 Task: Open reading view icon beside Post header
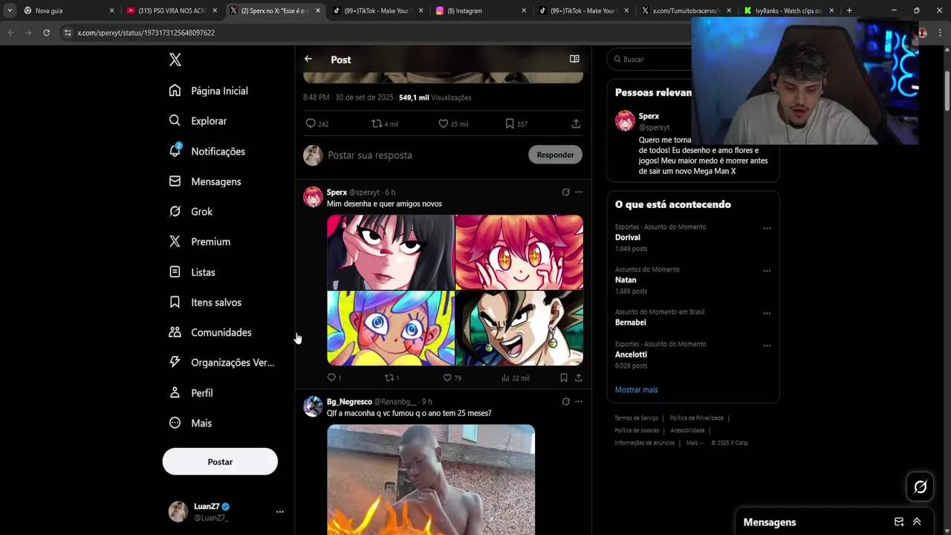coord(574,59)
